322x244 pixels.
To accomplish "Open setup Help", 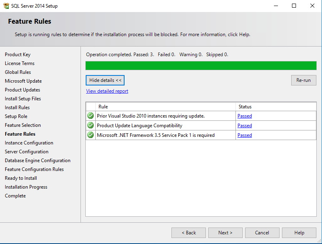I will coord(299,233).
